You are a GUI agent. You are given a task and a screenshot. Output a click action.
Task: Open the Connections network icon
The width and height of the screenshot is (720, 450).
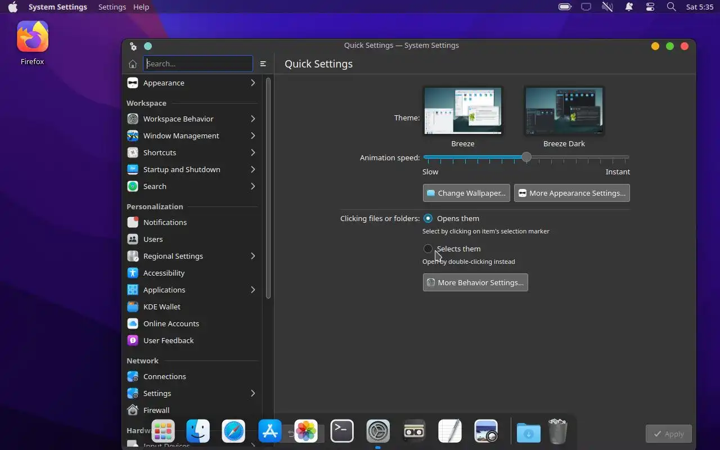(x=133, y=376)
